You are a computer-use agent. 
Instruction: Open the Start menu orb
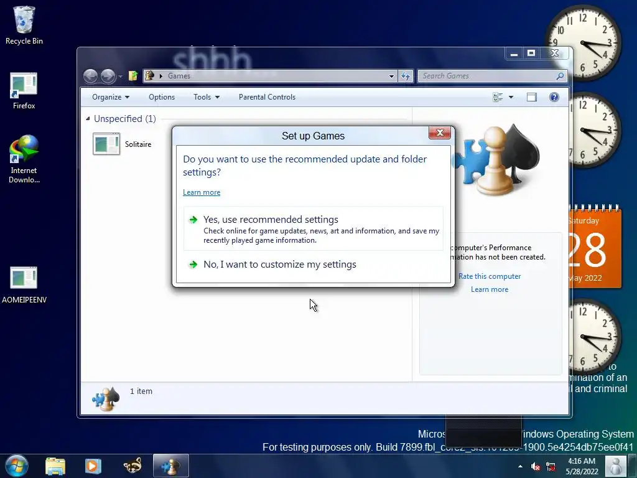click(17, 466)
